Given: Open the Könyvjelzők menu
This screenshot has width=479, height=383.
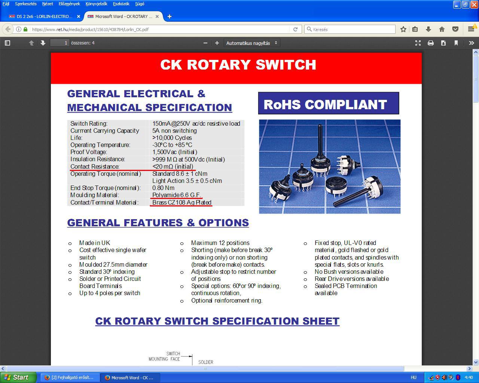Looking at the screenshot, I should click(96, 4).
